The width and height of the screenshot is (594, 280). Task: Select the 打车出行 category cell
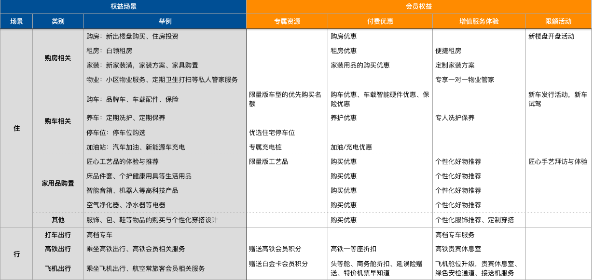tap(58, 235)
